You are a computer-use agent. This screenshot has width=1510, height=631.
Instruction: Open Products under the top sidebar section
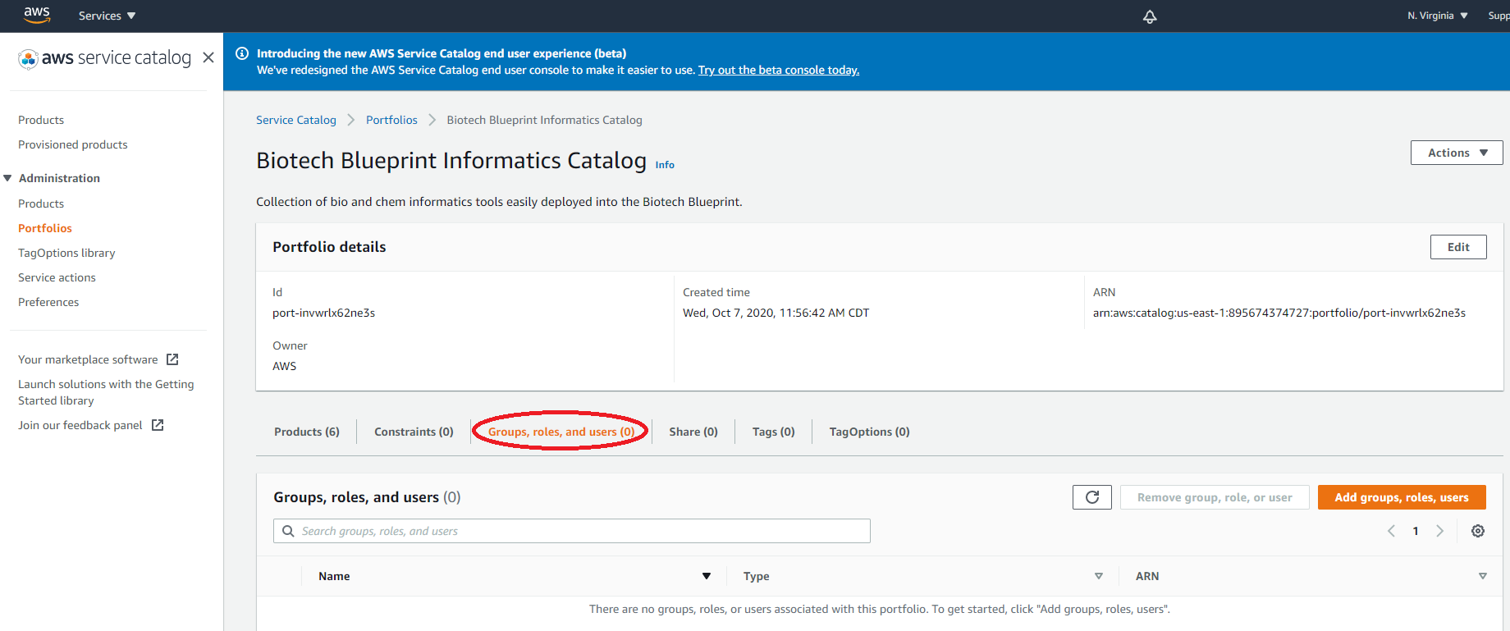click(x=41, y=120)
